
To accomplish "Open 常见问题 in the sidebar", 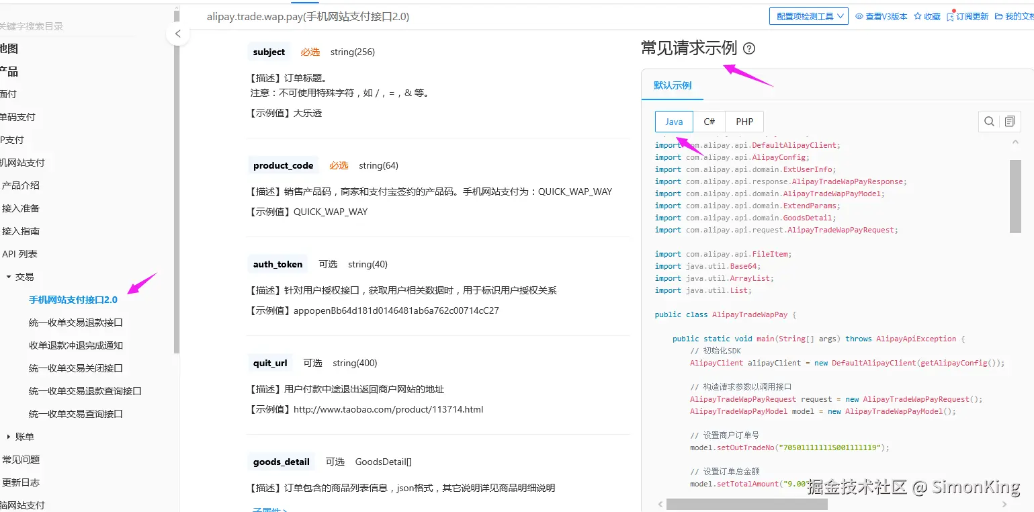I will coord(21,460).
